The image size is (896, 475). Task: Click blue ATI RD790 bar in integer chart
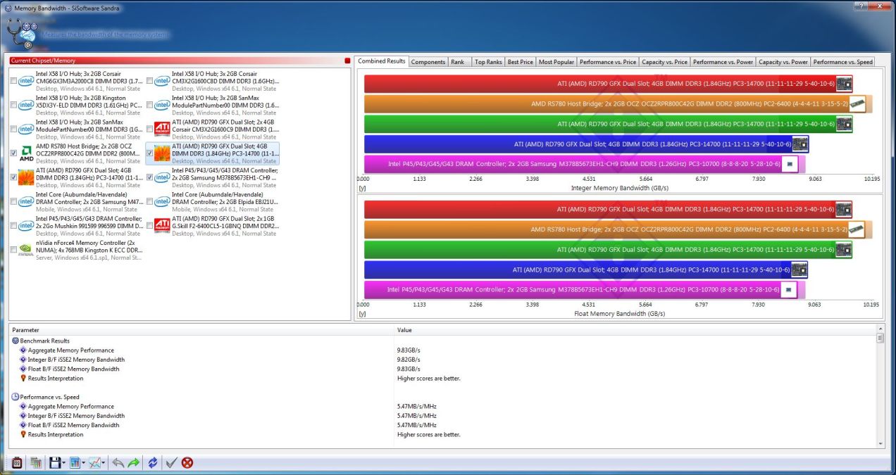(x=586, y=144)
